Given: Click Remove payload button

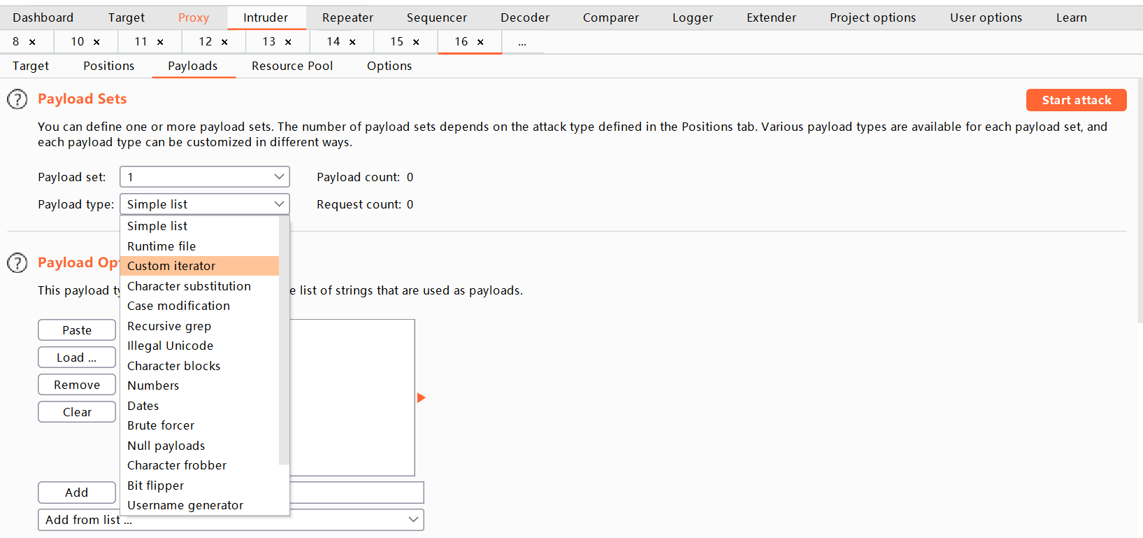Looking at the screenshot, I should (x=77, y=385).
